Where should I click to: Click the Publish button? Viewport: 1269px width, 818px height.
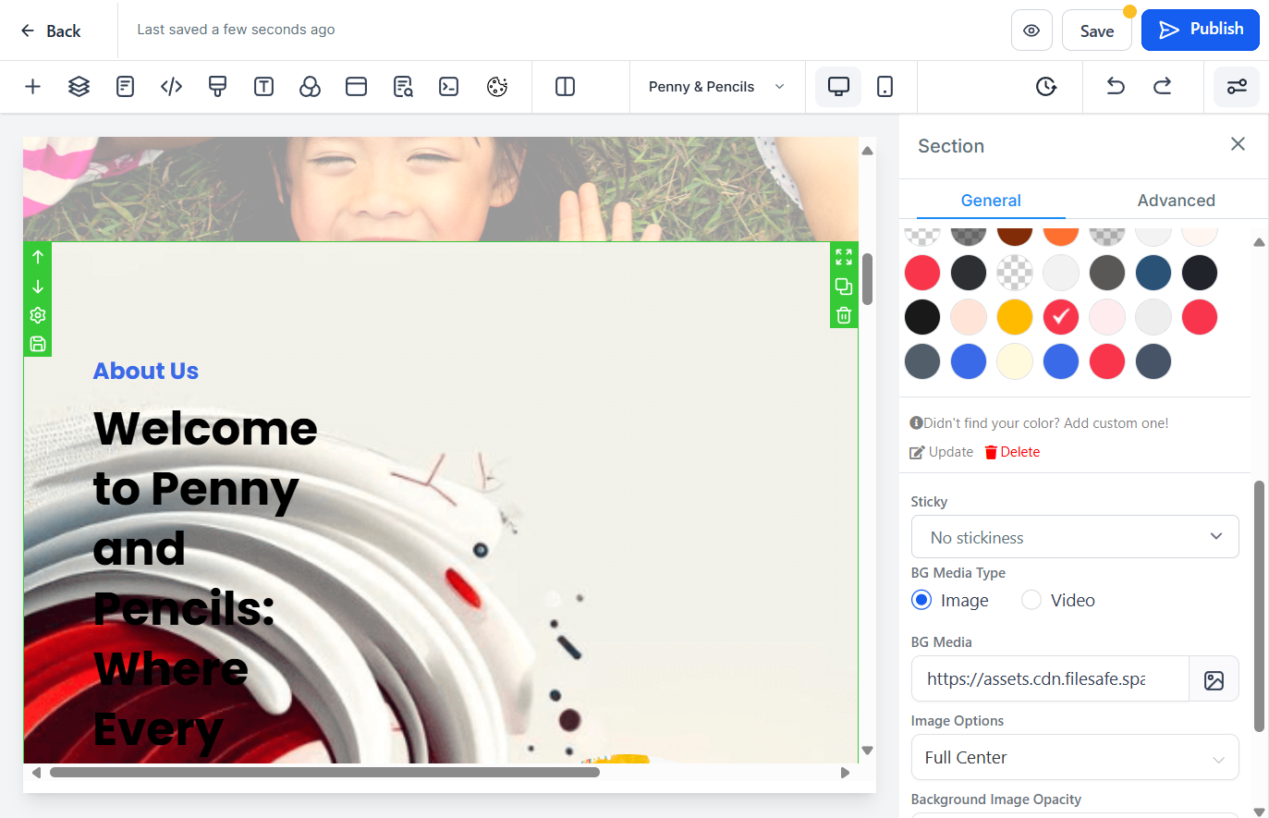[x=1201, y=30]
